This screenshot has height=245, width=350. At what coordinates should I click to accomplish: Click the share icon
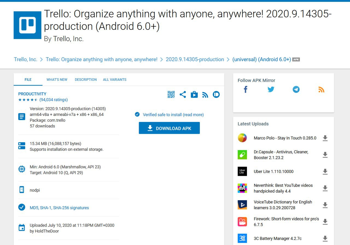click(183, 95)
